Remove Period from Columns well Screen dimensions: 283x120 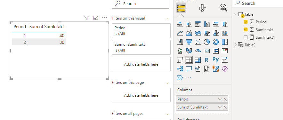tap(225, 99)
